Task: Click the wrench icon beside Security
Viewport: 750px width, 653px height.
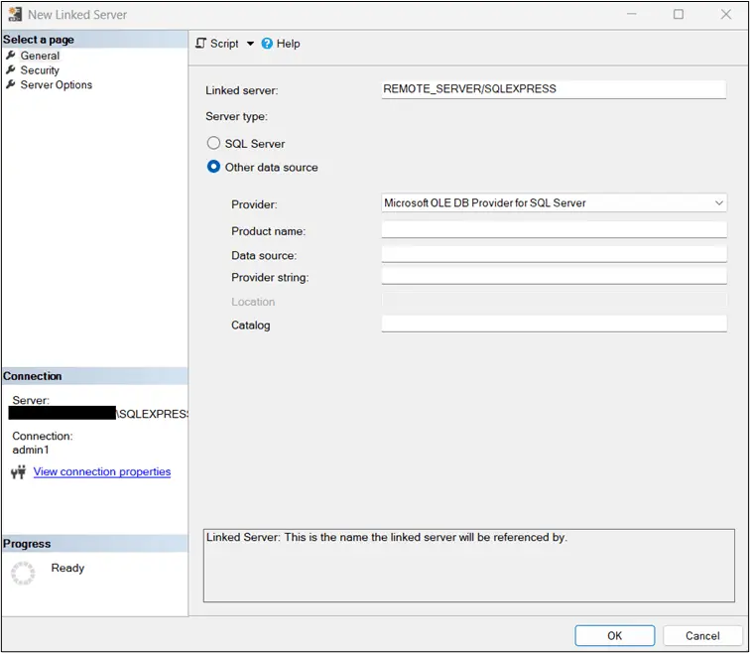Action: pos(11,70)
